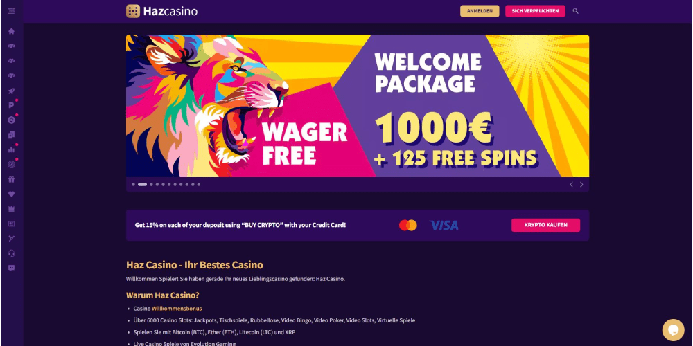This screenshot has height=346, width=693.
Task: Open the hamburger menu in the sidebar
Action: pos(12,11)
